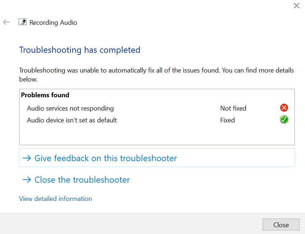Open View detailed information link
This screenshot has width=305, height=234.
(55, 199)
